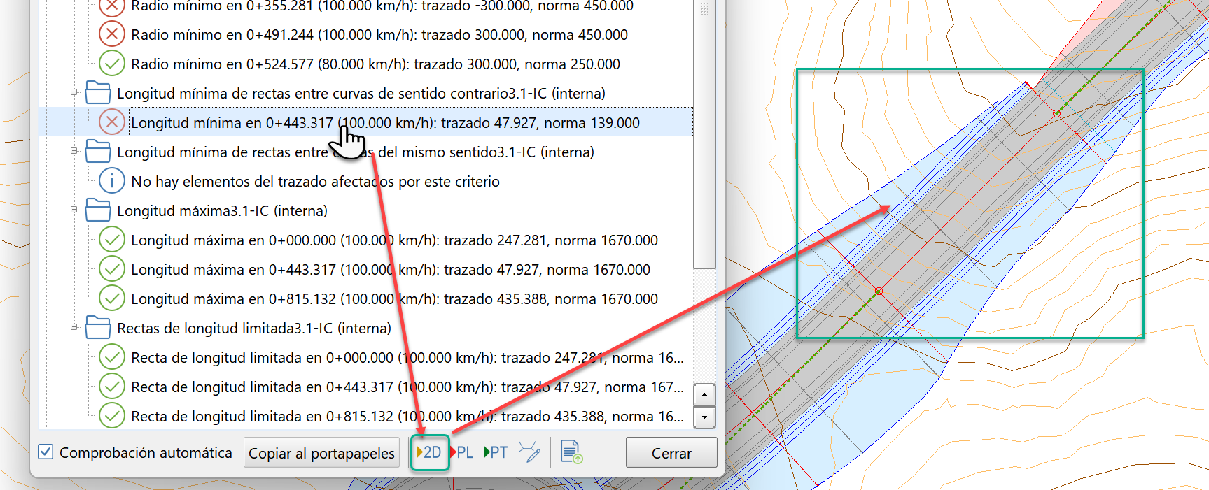
Task: Click red error icon of Longitud mínima 0+443.317
Action: (111, 122)
